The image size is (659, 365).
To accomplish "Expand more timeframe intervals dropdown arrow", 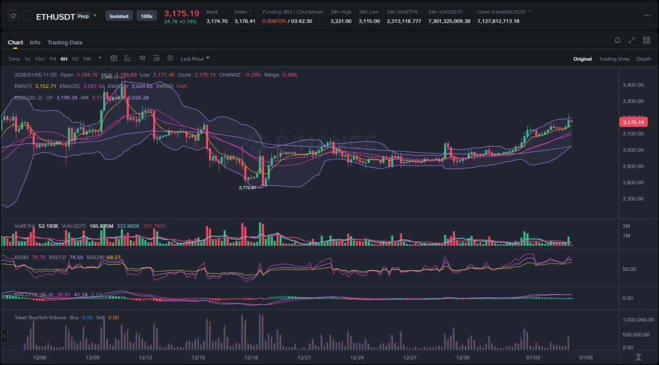I will click(x=99, y=58).
